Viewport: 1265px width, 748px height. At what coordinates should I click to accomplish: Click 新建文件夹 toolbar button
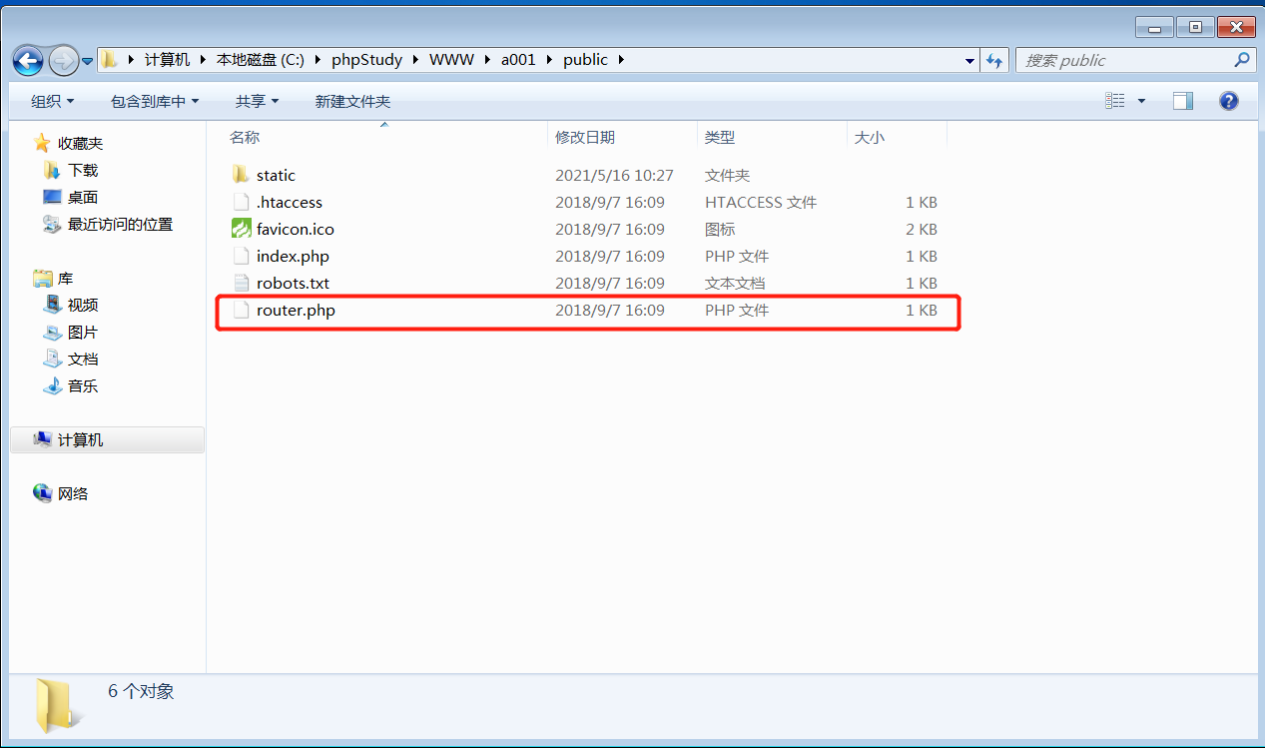coord(352,101)
